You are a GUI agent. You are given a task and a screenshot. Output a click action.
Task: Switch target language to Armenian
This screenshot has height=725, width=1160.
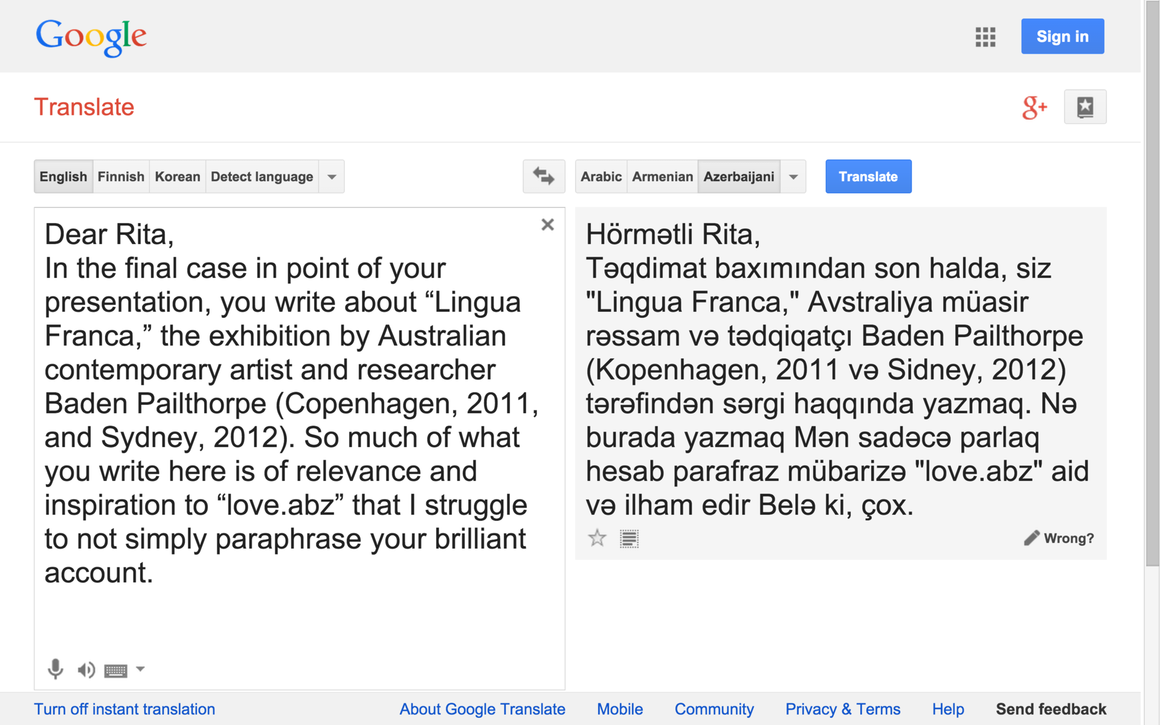(662, 176)
